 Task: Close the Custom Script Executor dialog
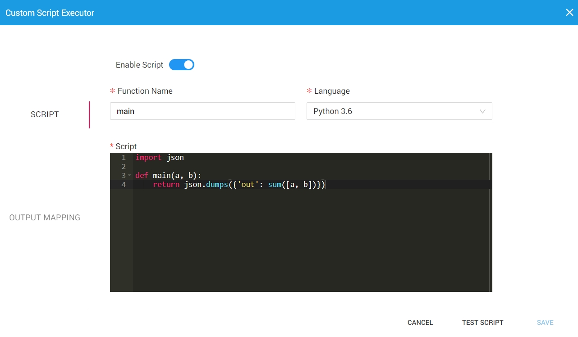[569, 13]
